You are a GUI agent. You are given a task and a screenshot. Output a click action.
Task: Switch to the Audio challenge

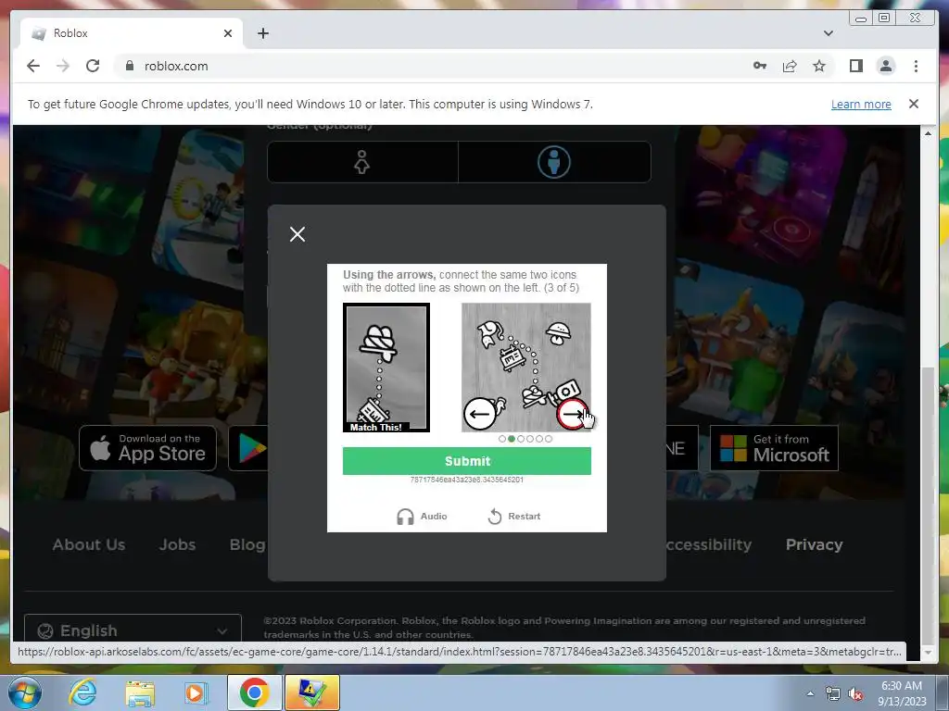422,517
